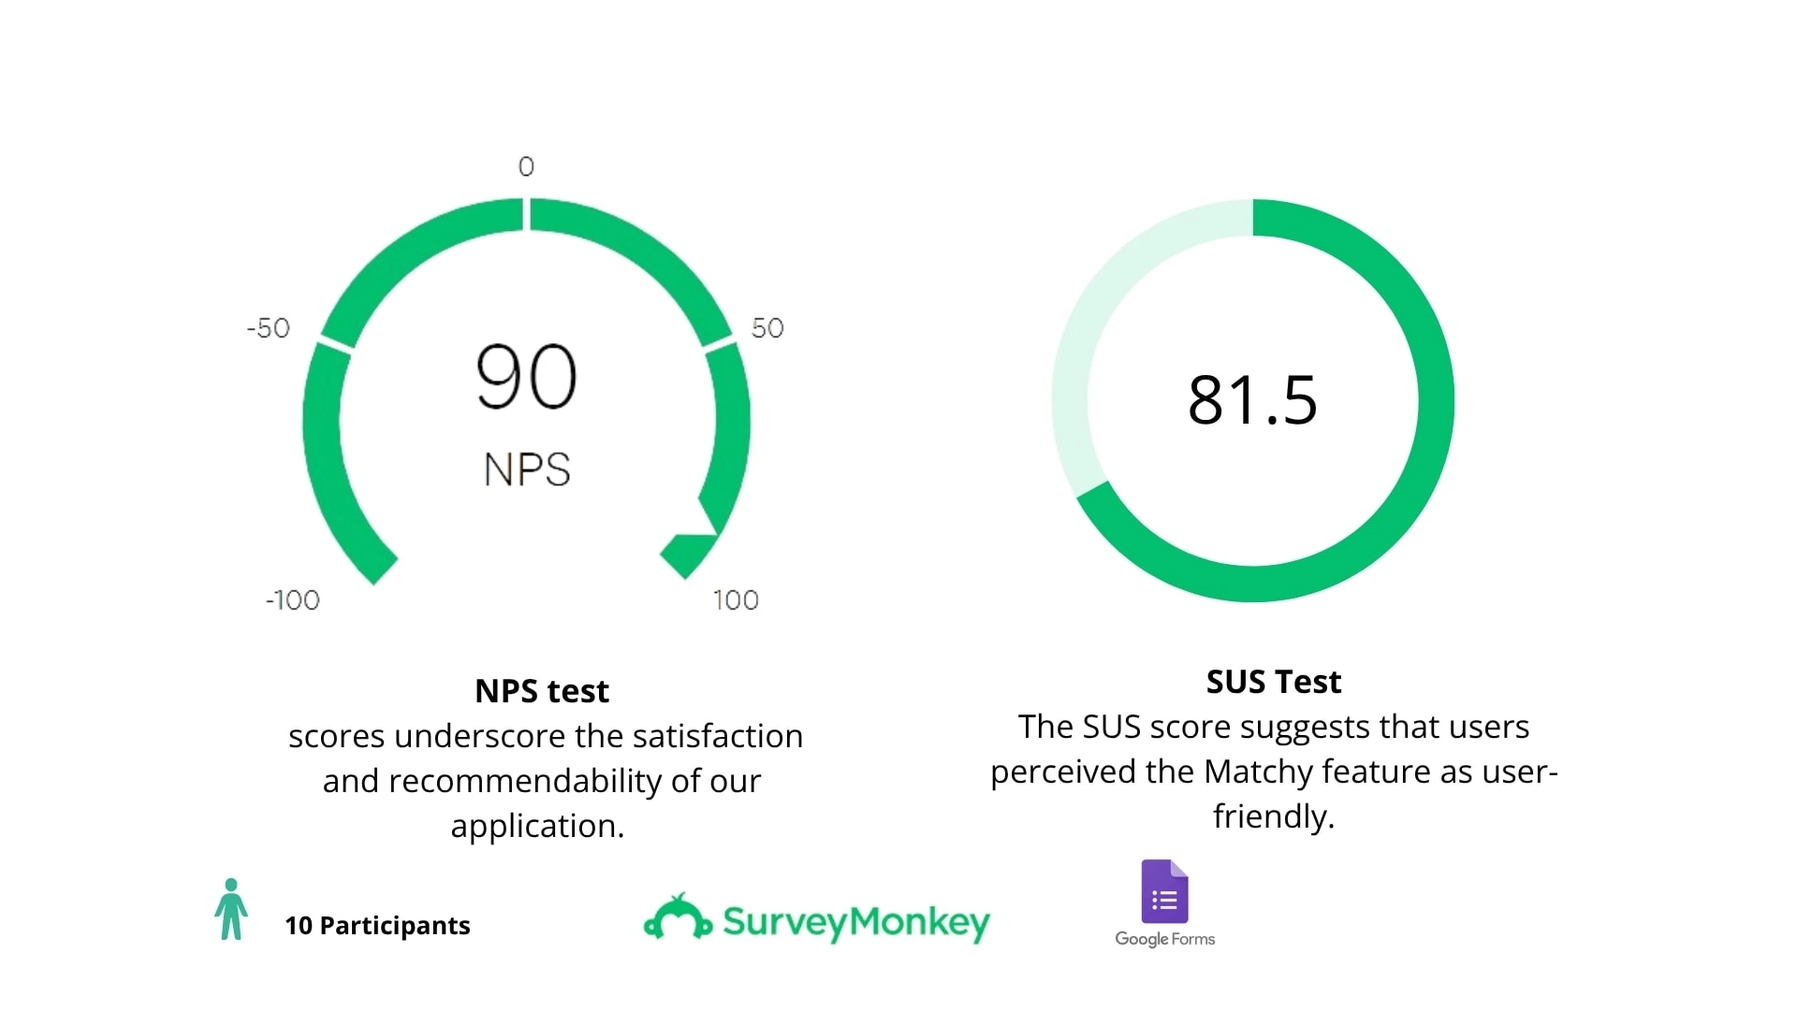Click the Google Forms text label
The height and width of the screenshot is (1010, 1797).
(1164, 939)
